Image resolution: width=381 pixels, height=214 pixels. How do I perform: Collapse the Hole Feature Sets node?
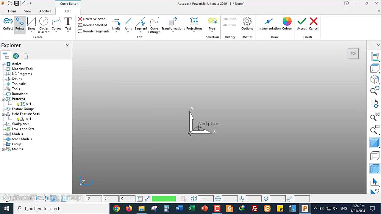3,114
